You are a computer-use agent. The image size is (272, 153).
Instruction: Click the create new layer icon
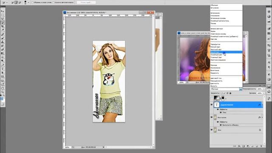pyautogui.click(x=257, y=146)
